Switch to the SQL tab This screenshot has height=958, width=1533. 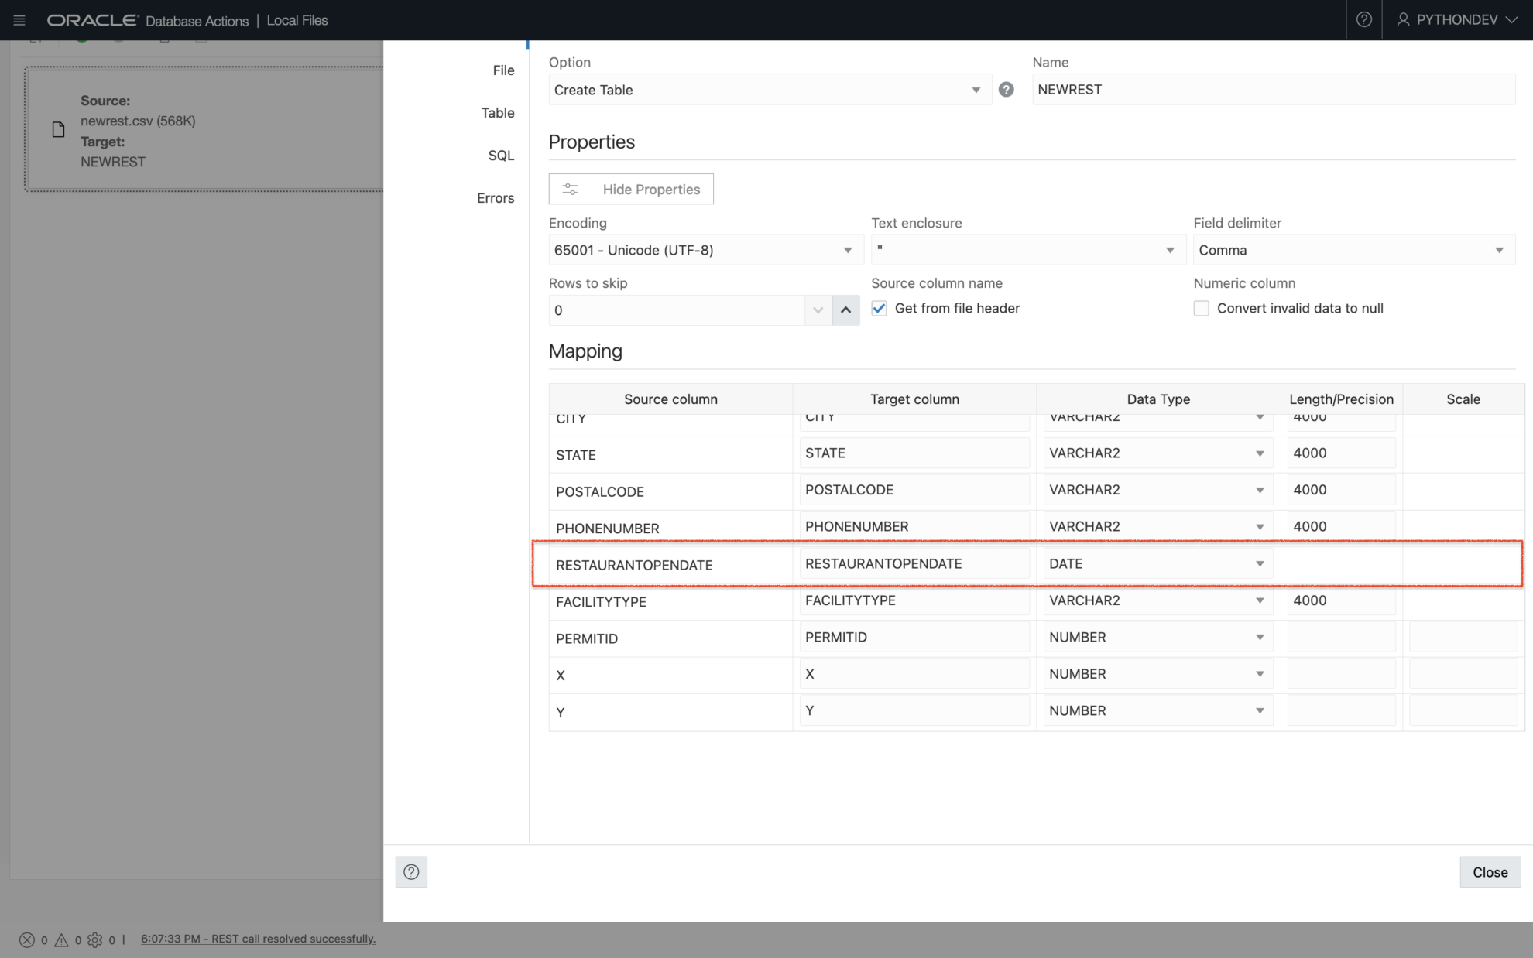tap(501, 155)
